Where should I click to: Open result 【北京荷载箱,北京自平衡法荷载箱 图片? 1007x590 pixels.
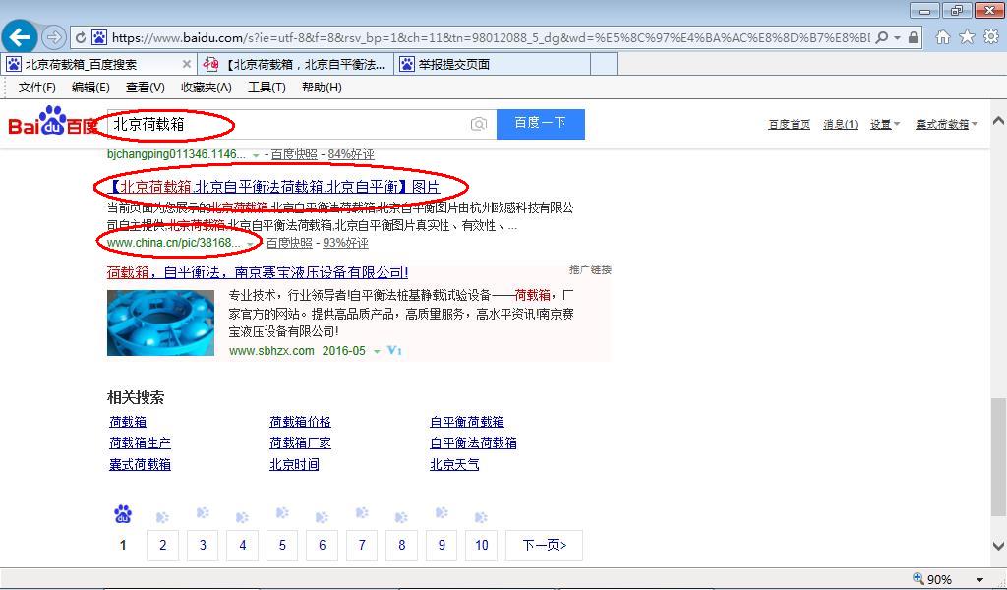pos(273,187)
